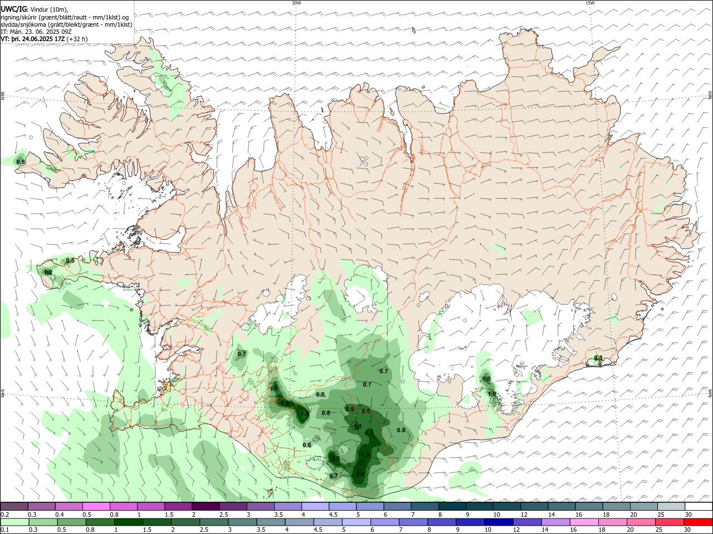The width and height of the screenshot is (713, 534).
Task: Click the pale green 0.1 legend swatch
Action: pos(15,522)
